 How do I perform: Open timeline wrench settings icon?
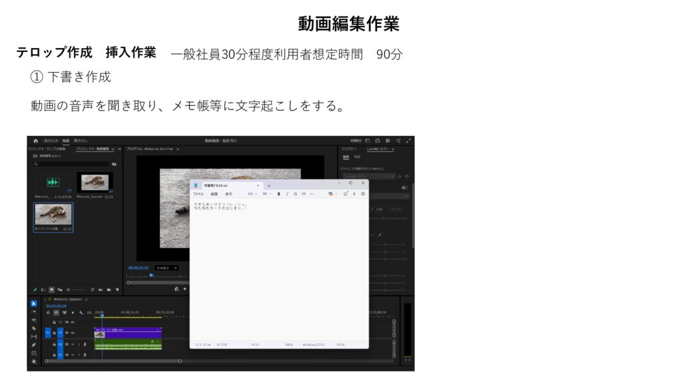point(81,312)
